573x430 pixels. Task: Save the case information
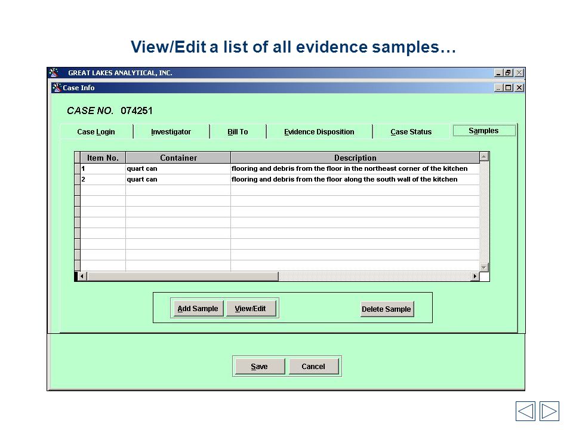coord(260,366)
